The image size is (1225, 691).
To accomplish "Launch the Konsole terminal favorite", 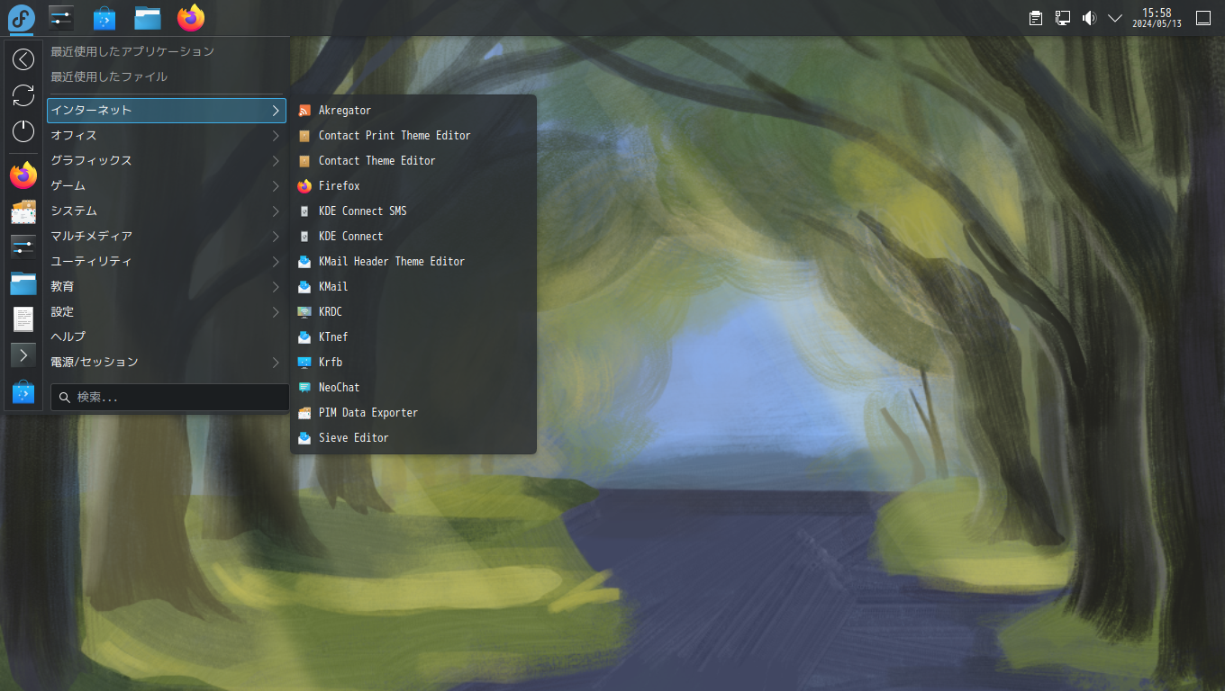I will (x=23, y=354).
